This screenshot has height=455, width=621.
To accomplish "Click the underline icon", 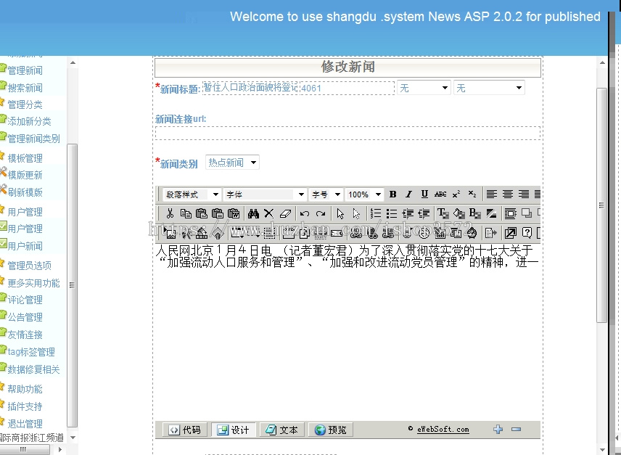I will [x=424, y=194].
